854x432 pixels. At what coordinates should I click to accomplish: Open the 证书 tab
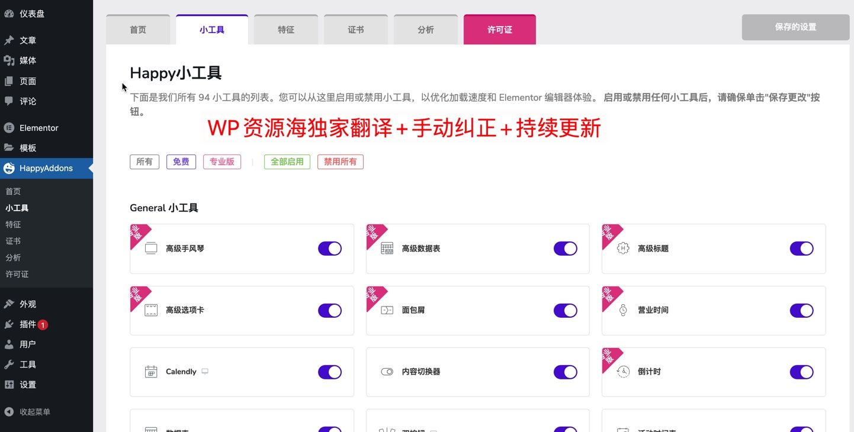click(356, 30)
